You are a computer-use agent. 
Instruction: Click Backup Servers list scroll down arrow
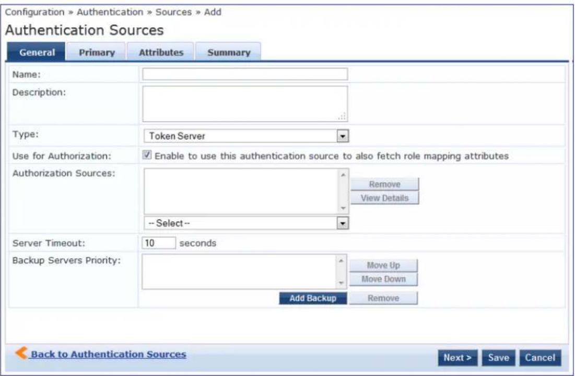[341, 283]
